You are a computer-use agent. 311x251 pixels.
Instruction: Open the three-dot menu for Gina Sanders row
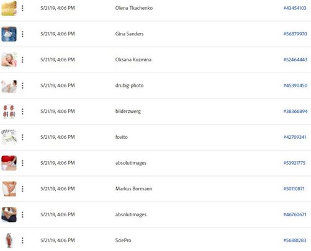[x=22, y=34]
